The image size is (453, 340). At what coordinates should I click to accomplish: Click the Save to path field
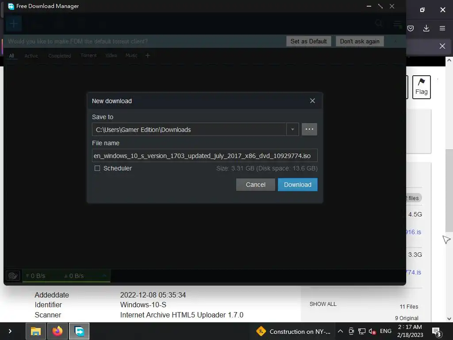[189, 129]
